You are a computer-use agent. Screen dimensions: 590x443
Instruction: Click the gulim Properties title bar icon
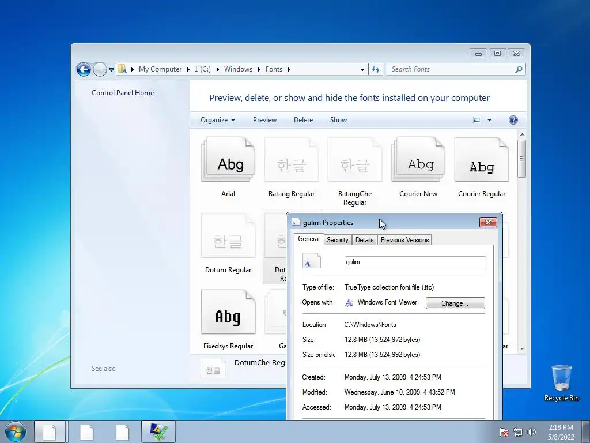296,222
